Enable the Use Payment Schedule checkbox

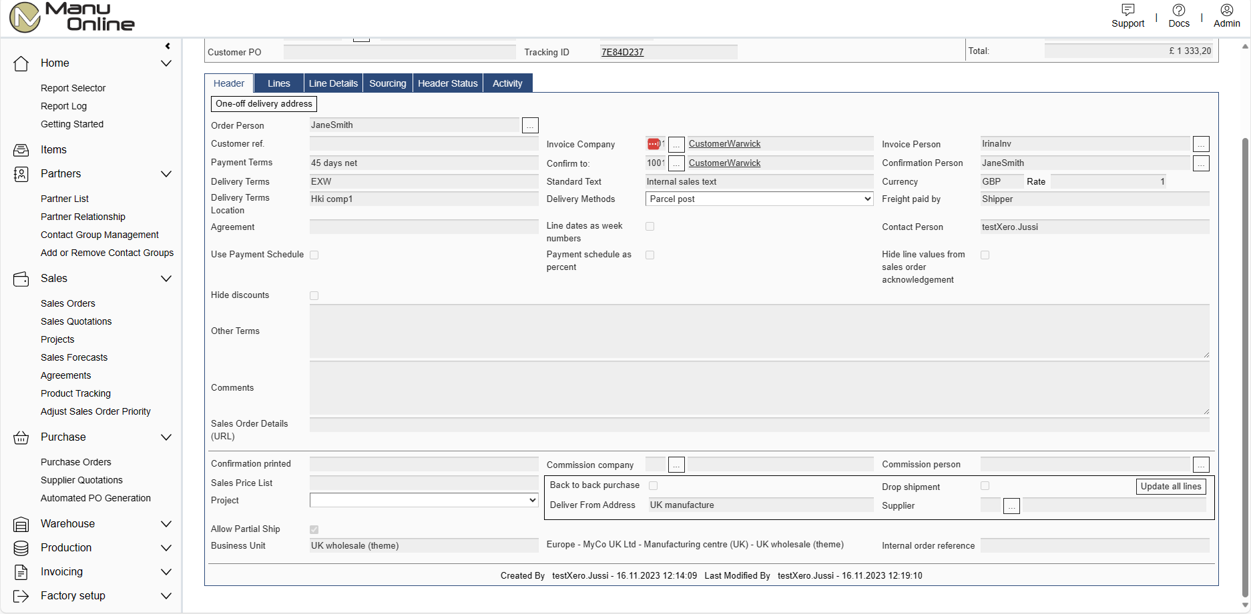[x=314, y=255]
